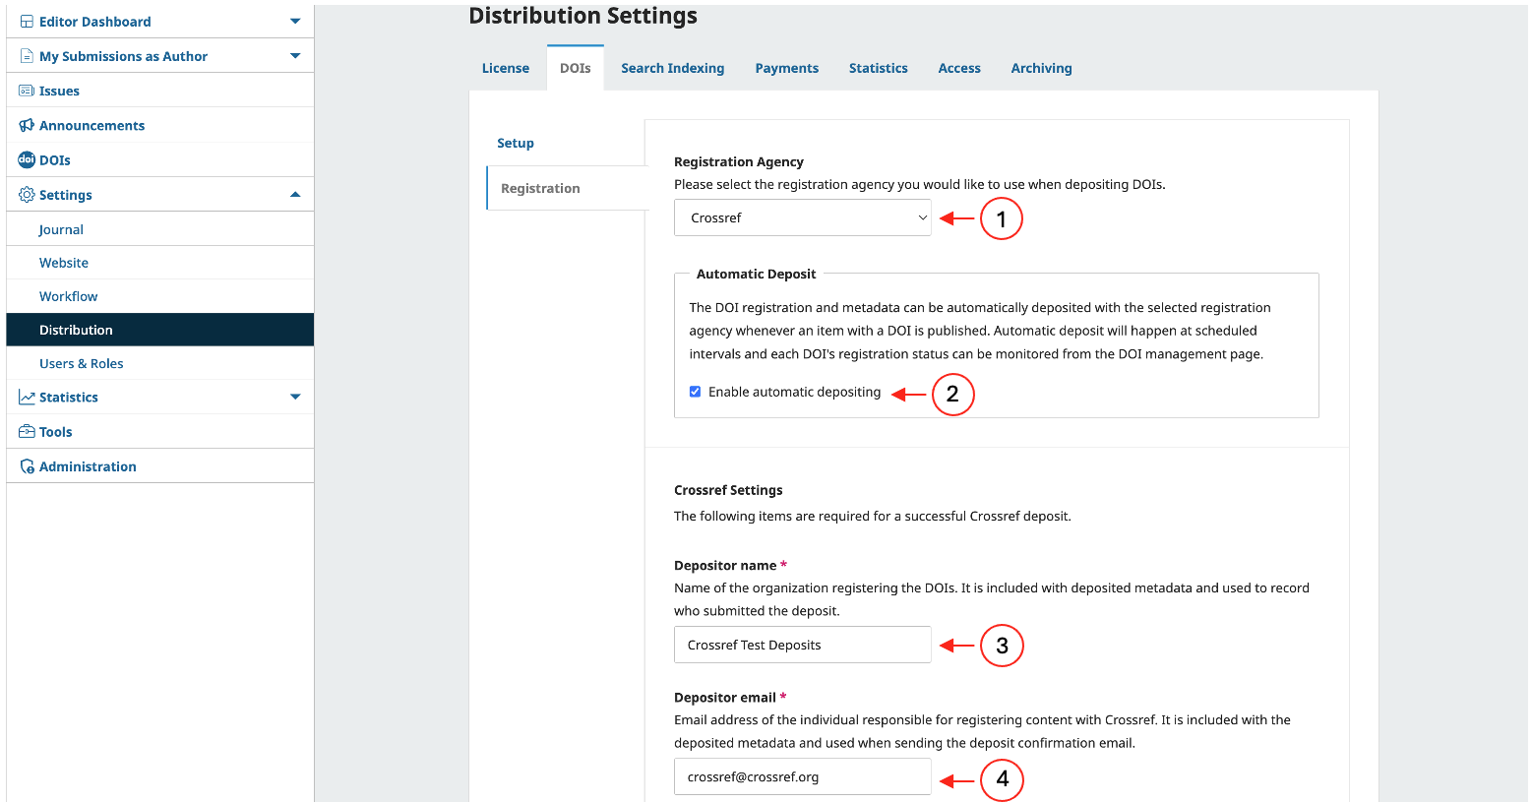Image resolution: width=1531 pixels, height=803 pixels.
Task: Click the Issues sidebar icon
Action: point(27,91)
